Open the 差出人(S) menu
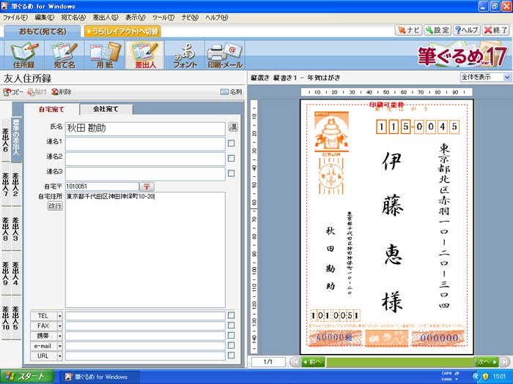This screenshot has height=384, width=513. click(106, 17)
